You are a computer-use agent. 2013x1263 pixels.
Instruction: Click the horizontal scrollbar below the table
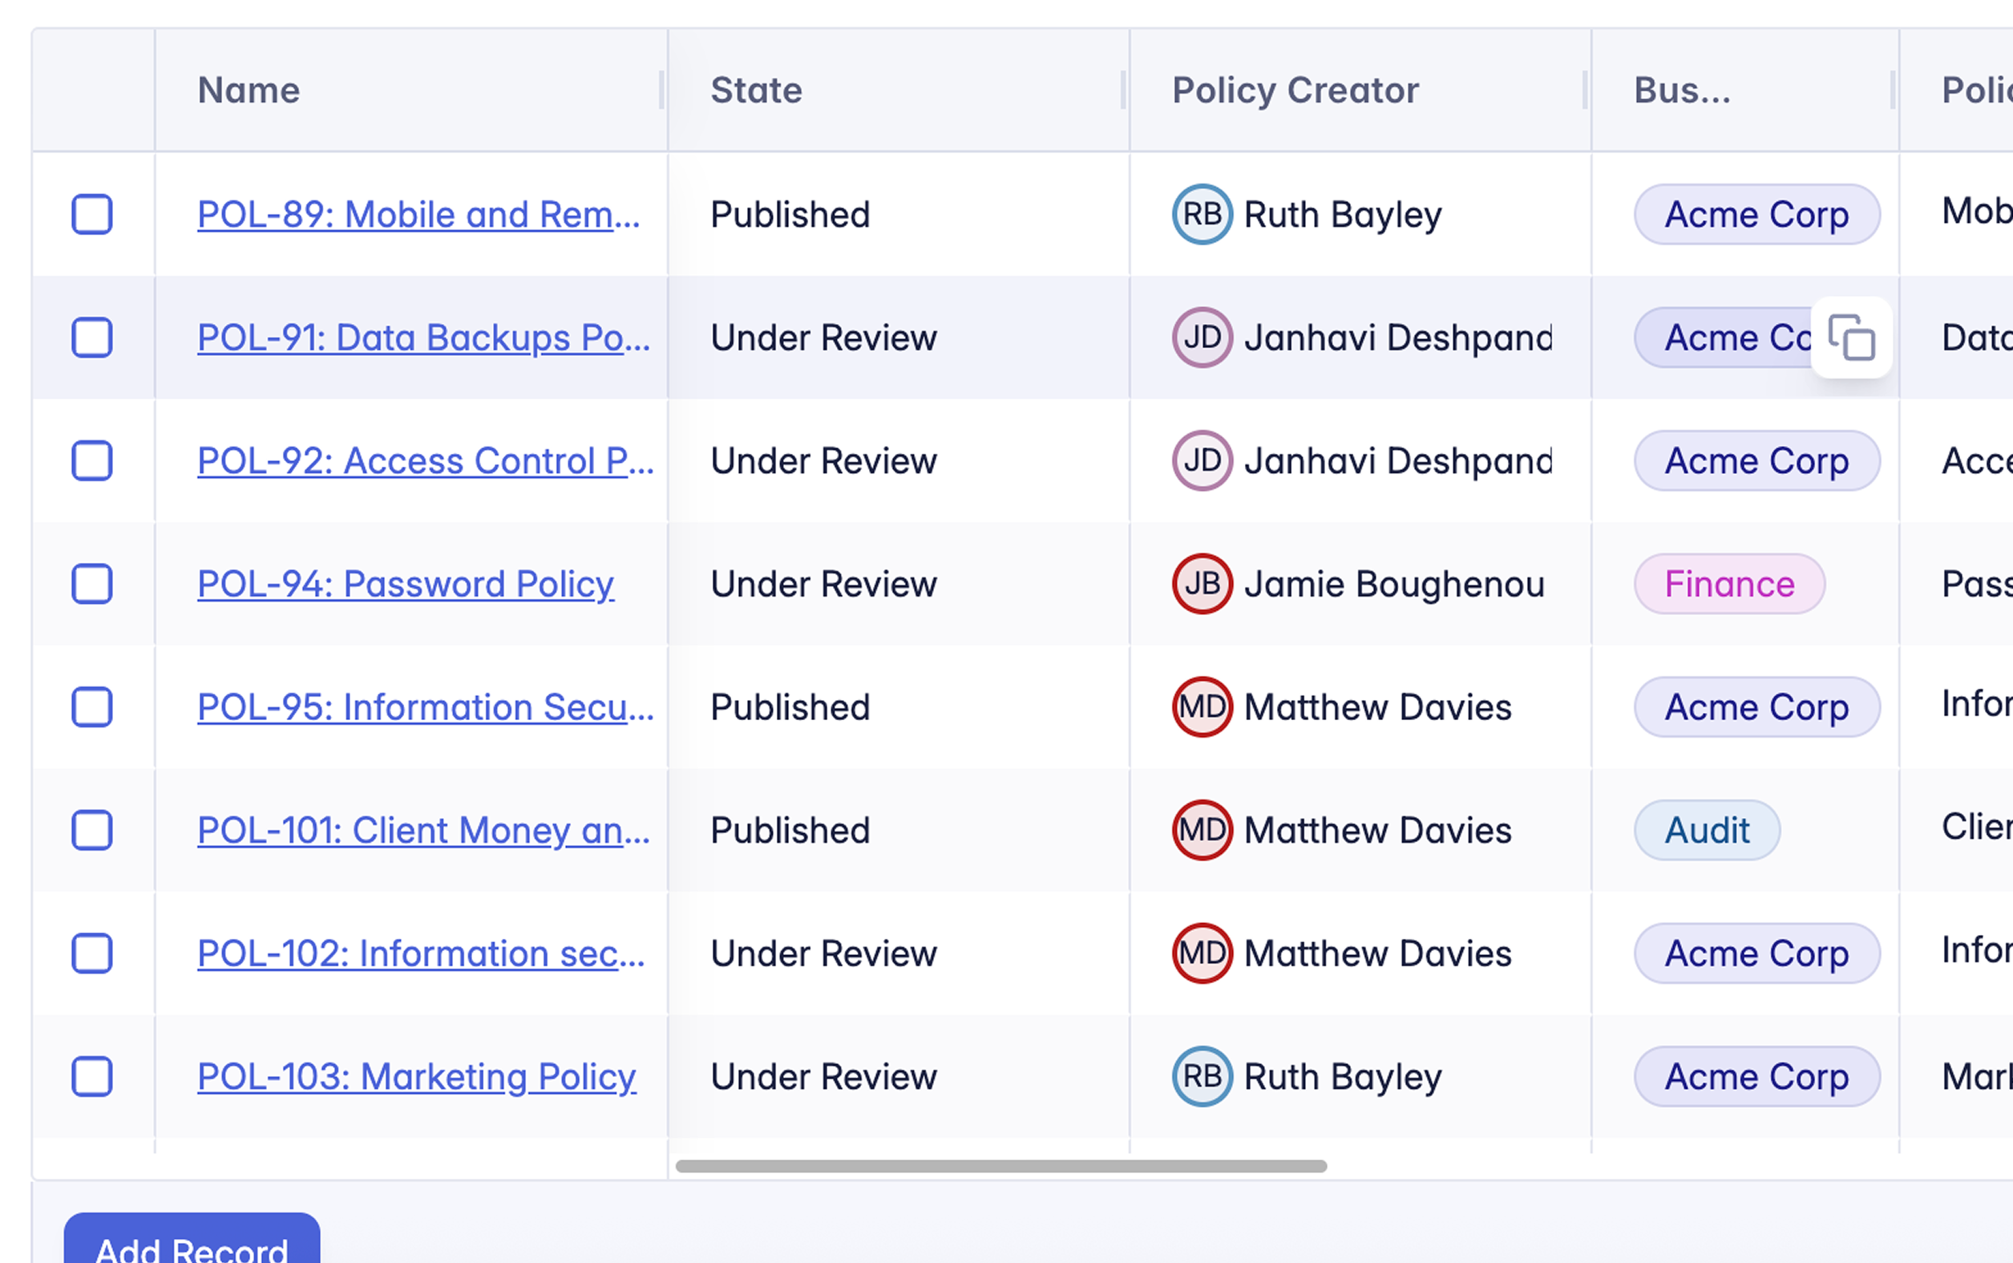pyautogui.click(x=1002, y=1166)
